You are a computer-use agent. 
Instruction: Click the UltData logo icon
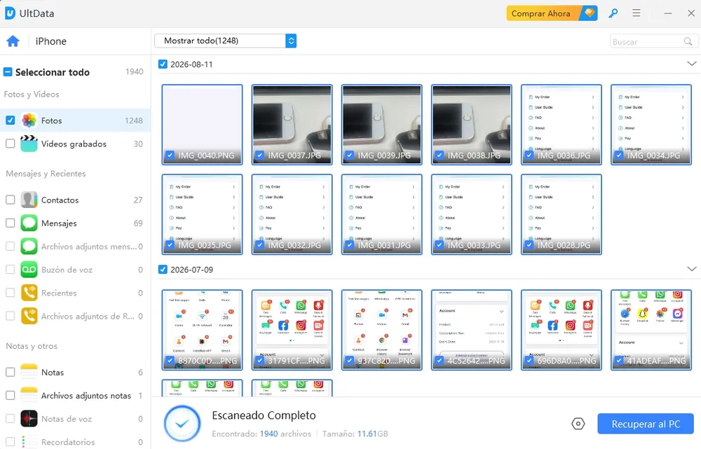(10, 13)
